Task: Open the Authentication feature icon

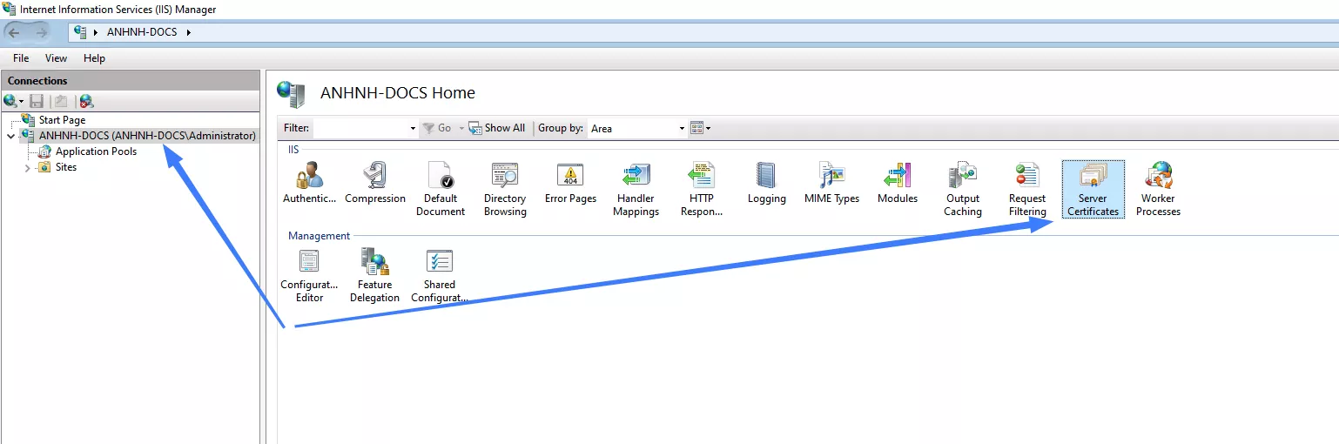Action: coord(309,178)
